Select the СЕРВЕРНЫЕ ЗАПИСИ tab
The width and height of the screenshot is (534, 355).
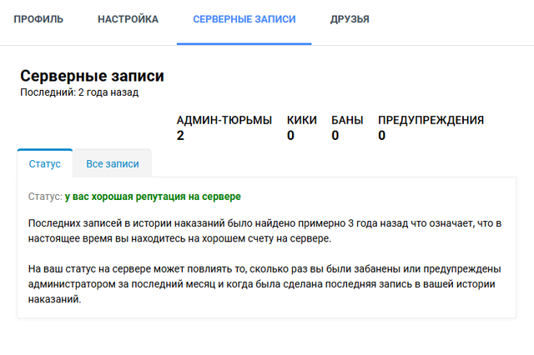244,19
